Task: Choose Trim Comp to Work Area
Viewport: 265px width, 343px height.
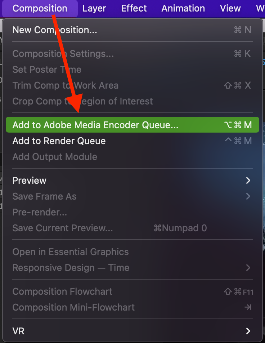Action: (65, 85)
